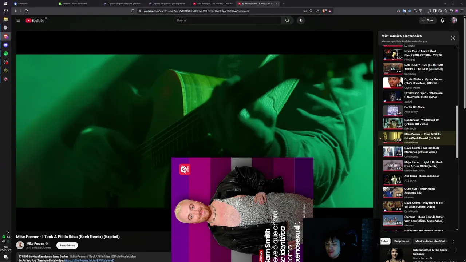Viewport: 466px width, 262px height.
Task: Go to the YouTube home logo
Action: pyautogui.click(x=35, y=20)
